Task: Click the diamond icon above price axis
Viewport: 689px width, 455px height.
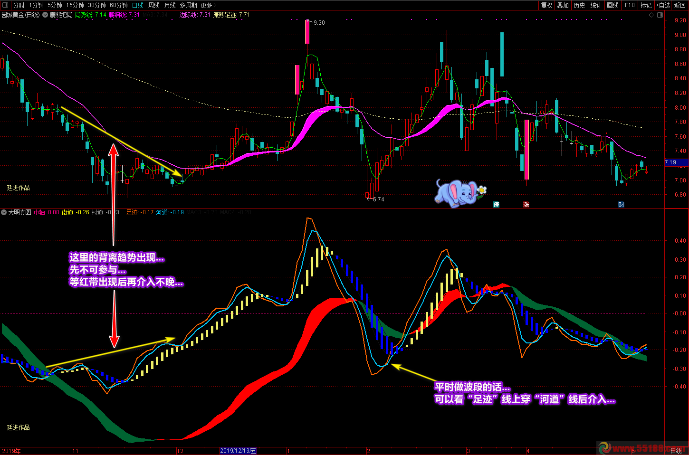Action: pyautogui.click(x=651, y=15)
